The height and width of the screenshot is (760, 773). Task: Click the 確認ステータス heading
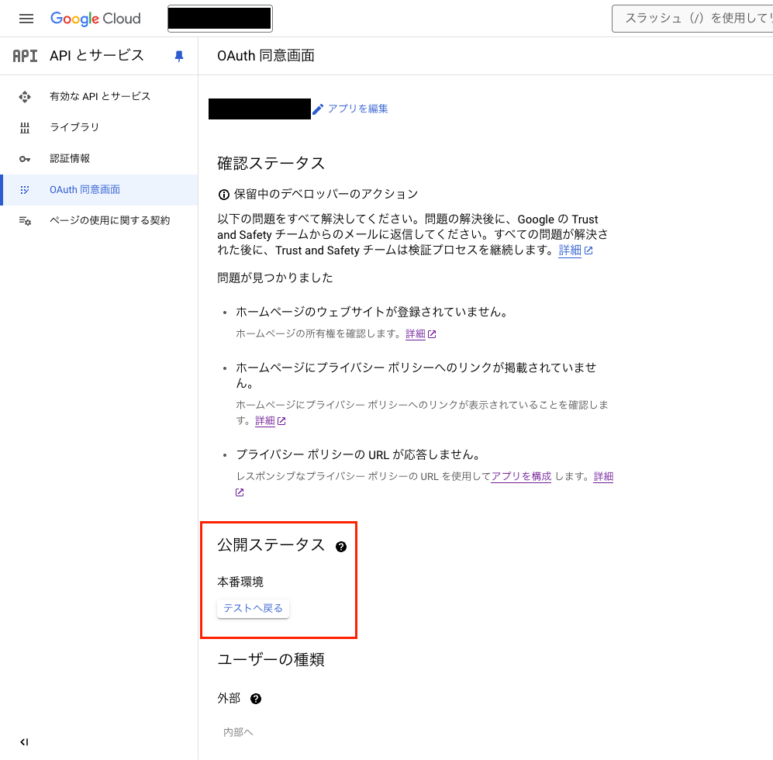pyautogui.click(x=271, y=163)
